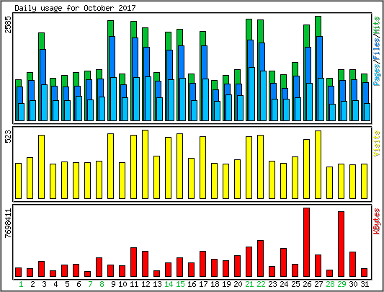
Task: Click green day label 8 on the x-axis
Action: tap(102, 284)
